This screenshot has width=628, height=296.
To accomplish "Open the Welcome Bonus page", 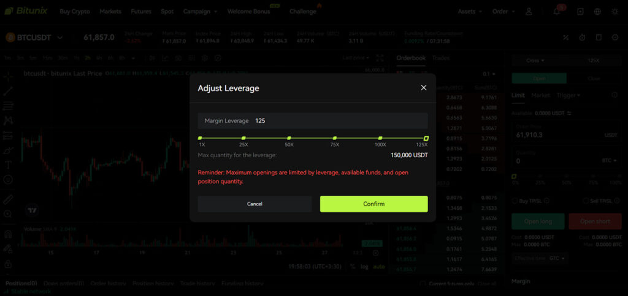I will tap(249, 12).
